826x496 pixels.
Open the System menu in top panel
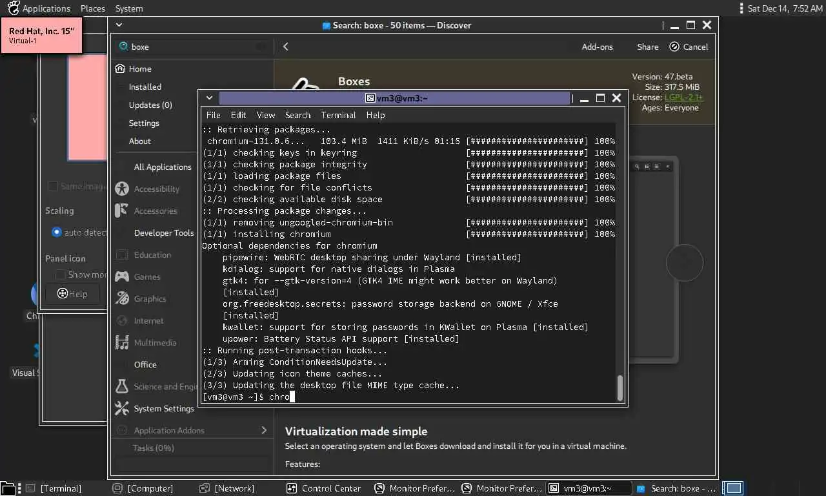coord(129,8)
